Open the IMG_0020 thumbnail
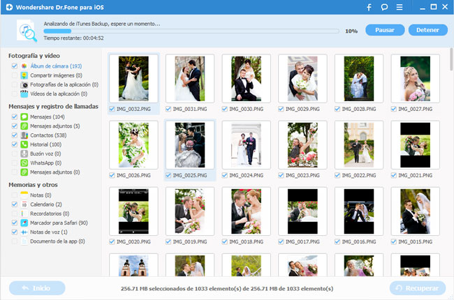The image size is (454, 300). [x=133, y=211]
